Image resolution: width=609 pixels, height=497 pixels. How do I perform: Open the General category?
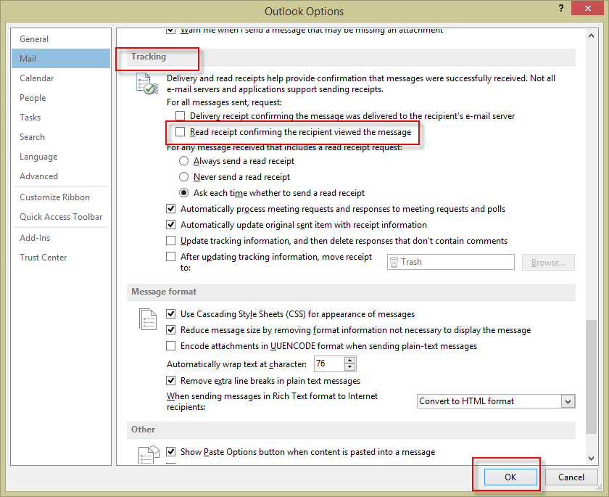(61, 39)
